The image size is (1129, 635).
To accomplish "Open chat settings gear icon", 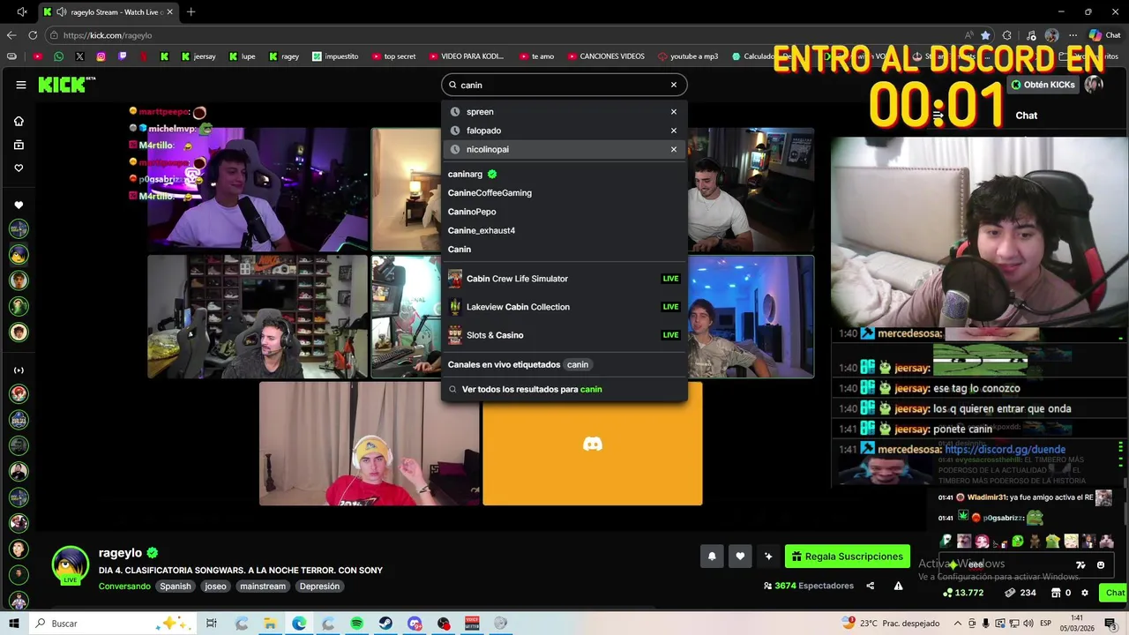I will click(1085, 593).
